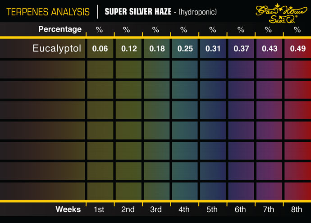Screen dimensions: 311x223
Task: Click the 0.49 red cell
Action: point(297,49)
